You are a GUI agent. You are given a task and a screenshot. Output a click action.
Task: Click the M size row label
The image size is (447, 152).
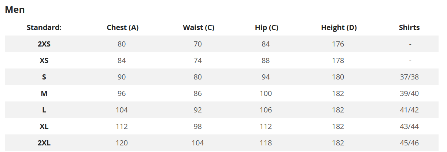(x=44, y=93)
